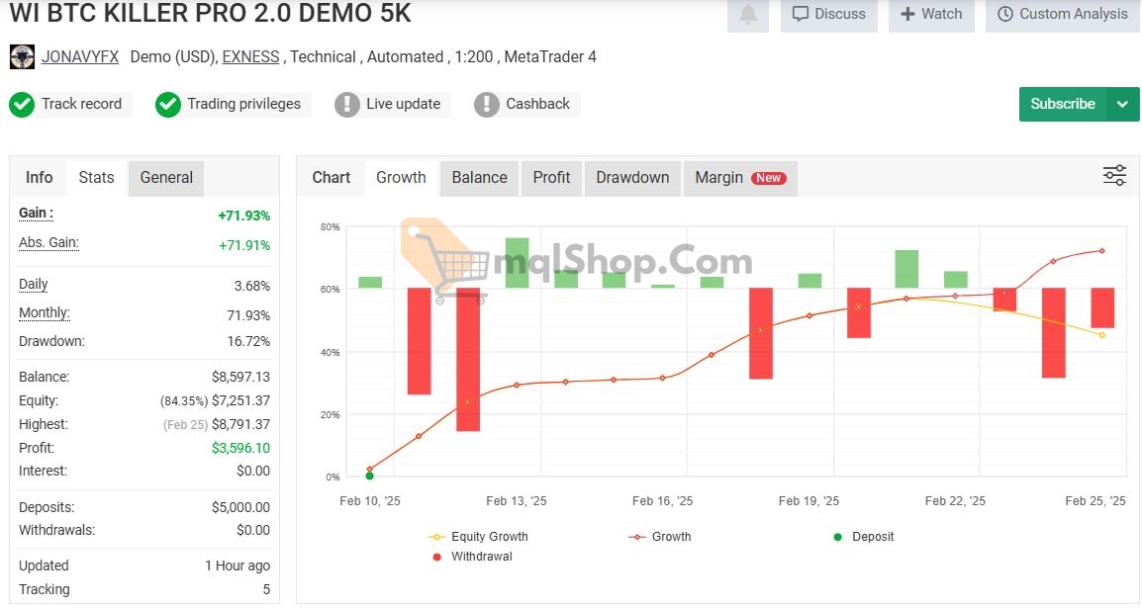Click the mqlShop shopping cart logo

445,260
